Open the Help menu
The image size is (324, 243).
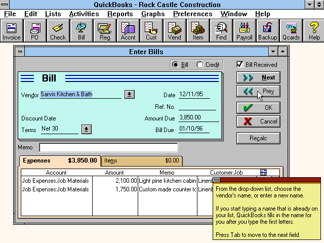262,14
